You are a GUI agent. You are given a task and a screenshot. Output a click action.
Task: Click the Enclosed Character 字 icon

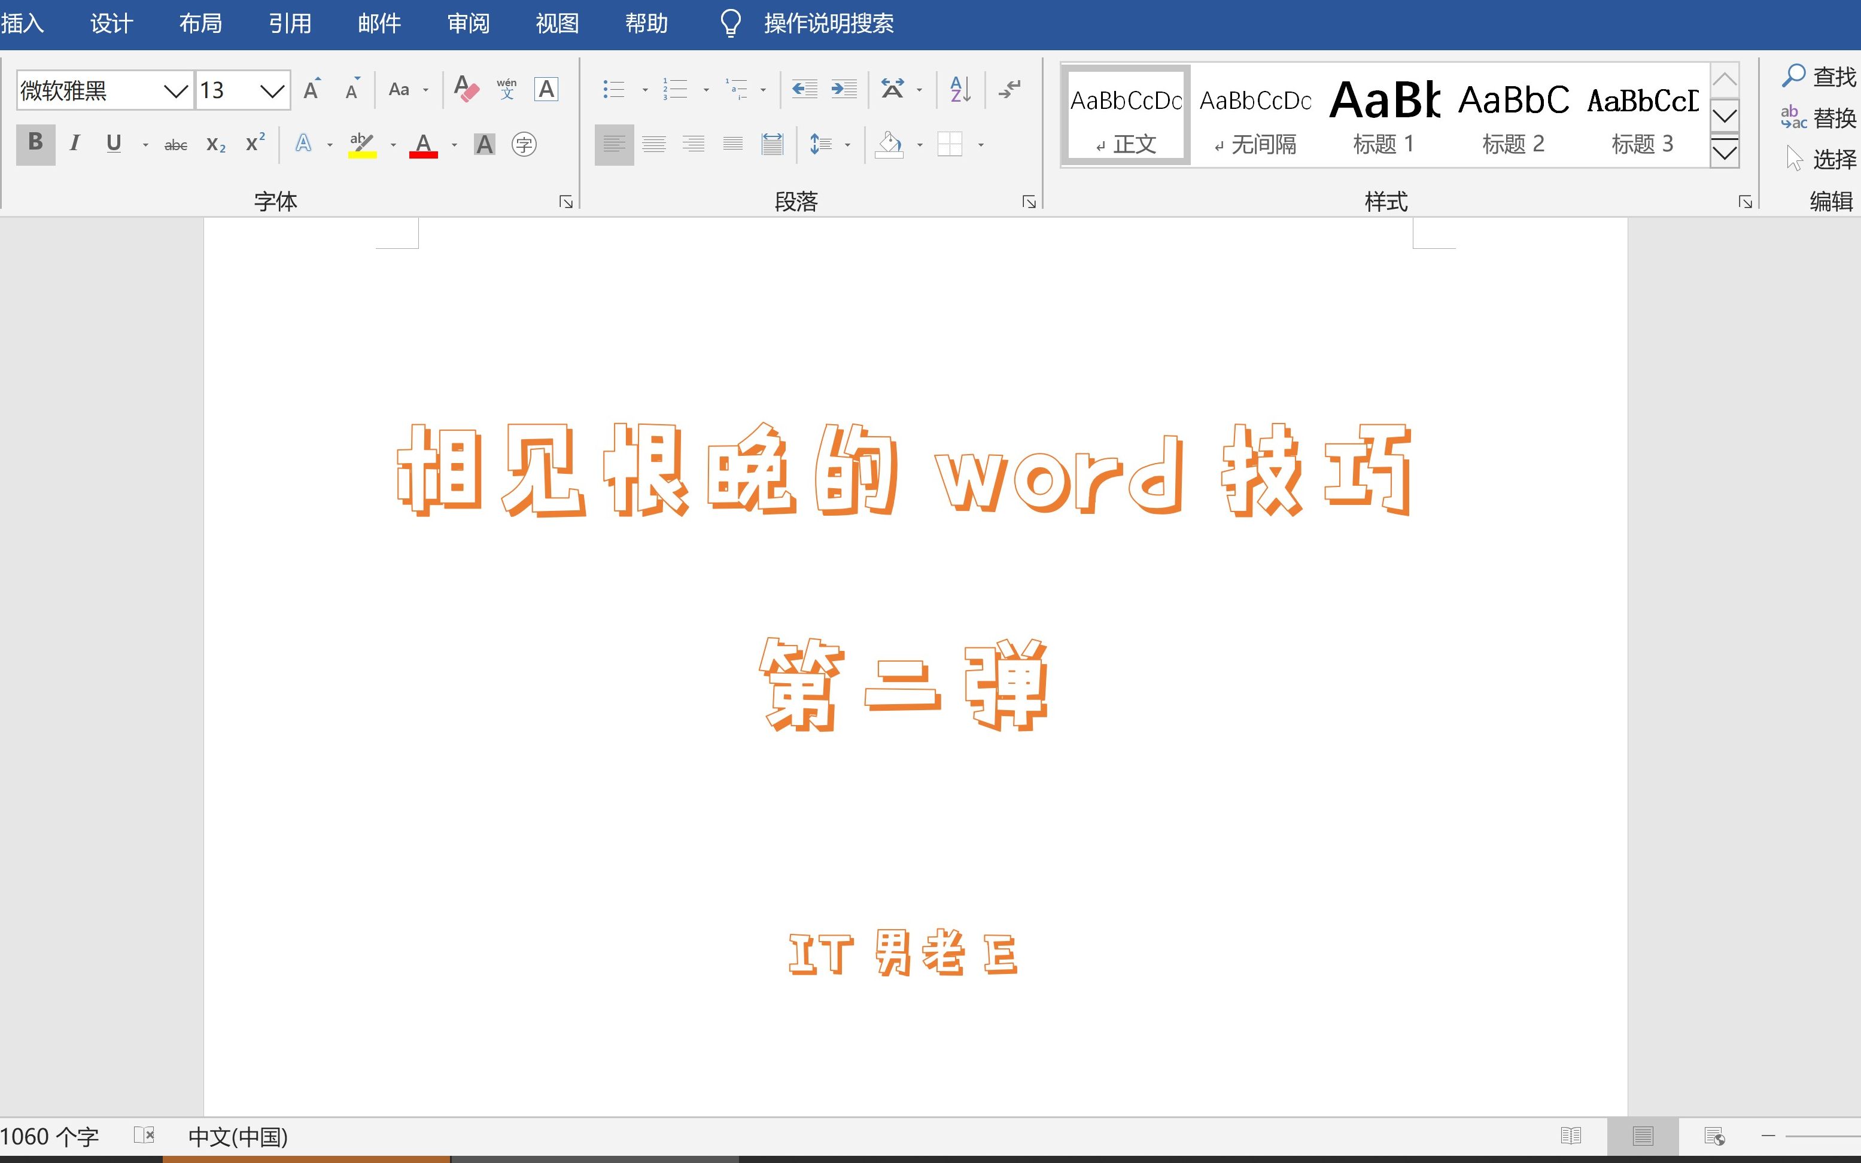point(524,145)
